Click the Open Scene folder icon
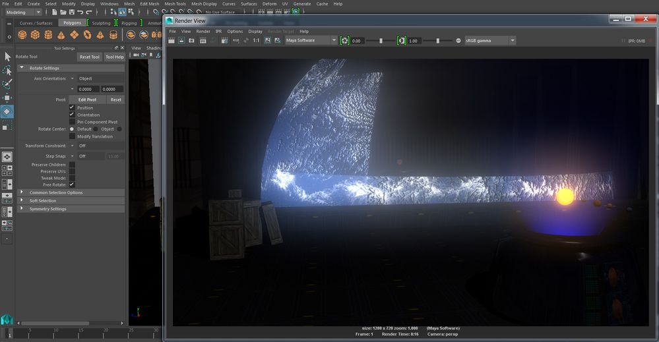This screenshot has width=659, height=342. pyautogui.click(x=63, y=12)
